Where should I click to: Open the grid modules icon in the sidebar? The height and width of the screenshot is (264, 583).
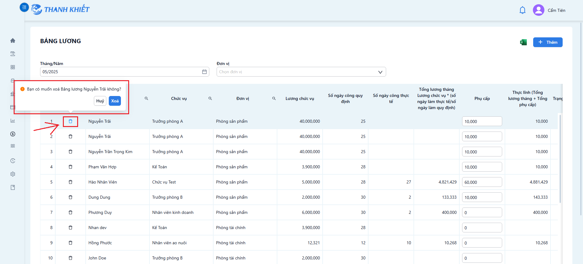coord(13,67)
